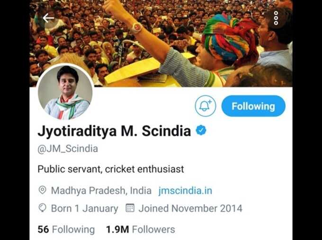Select the display name Jyotiraditya M. Scindia
This screenshot has width=322, height=240.
[114, 131]
